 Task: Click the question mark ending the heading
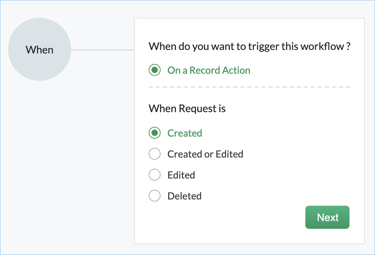click(x=348, y=46)
